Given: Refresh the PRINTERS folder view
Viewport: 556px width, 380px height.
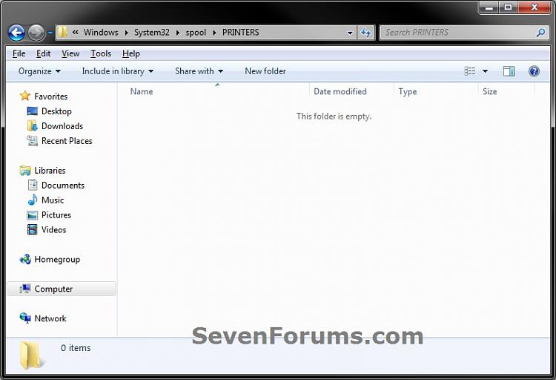Looking at the screenshot, I should 365,33.
